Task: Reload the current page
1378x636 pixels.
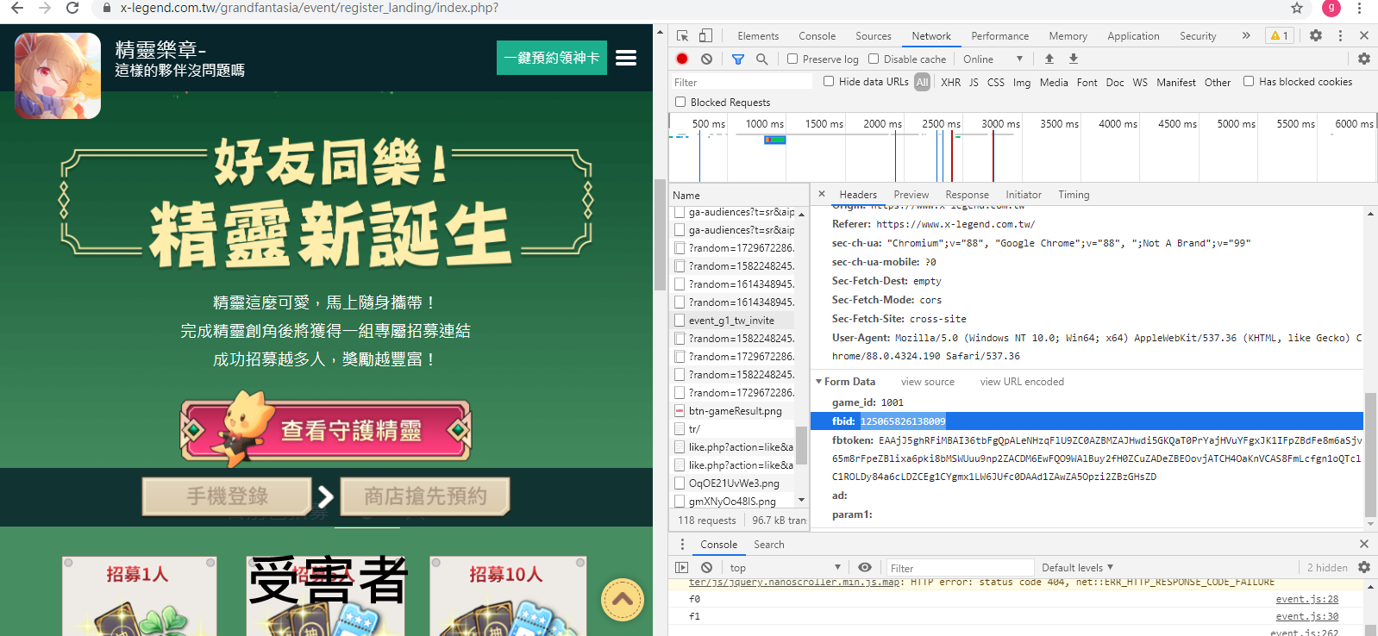Action: [72, 8]
